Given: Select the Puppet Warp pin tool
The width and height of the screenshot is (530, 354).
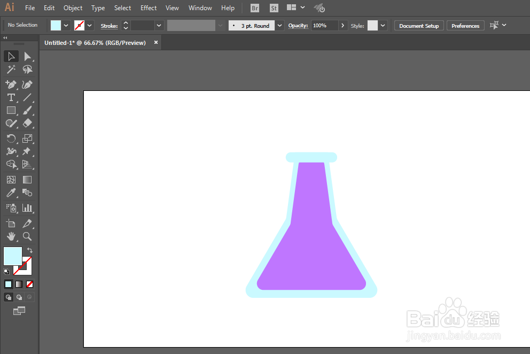Looking at the screenshot, I should (27, 151).
